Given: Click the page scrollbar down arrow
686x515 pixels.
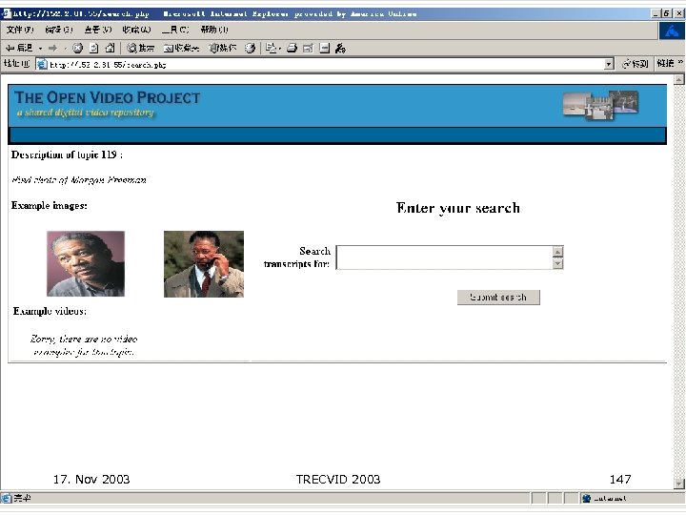Looking at the screenshot, I should [x=679, y=484].
